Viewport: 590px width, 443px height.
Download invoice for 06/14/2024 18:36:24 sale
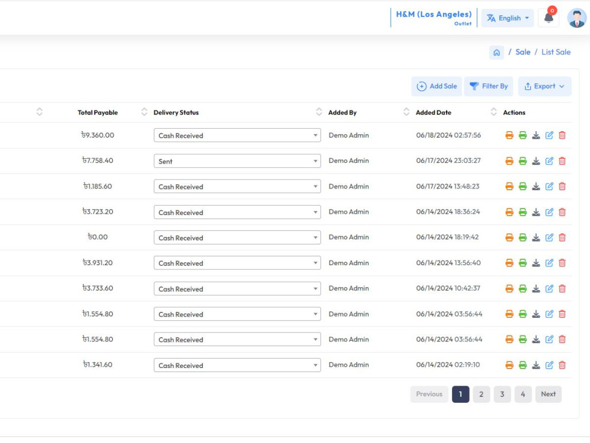tap(536, 212)
